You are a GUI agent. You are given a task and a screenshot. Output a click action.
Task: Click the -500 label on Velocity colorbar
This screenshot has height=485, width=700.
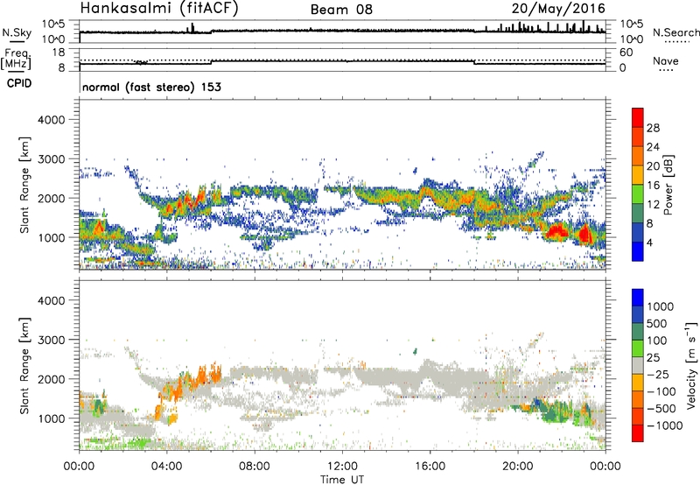661,409
